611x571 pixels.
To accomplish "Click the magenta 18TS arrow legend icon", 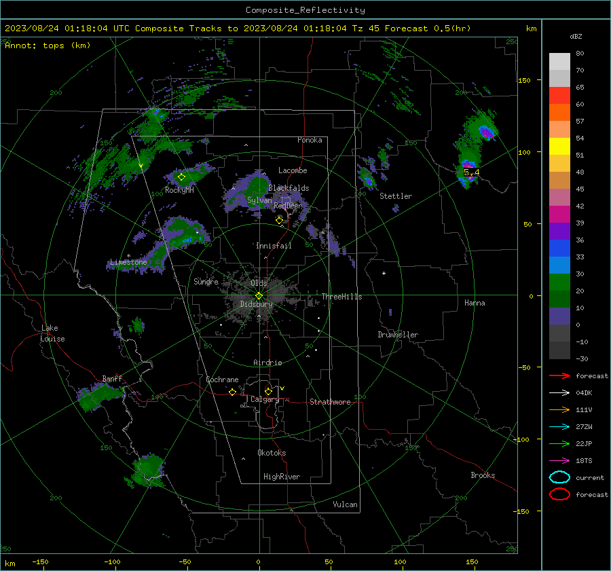I will pos(559,461).
